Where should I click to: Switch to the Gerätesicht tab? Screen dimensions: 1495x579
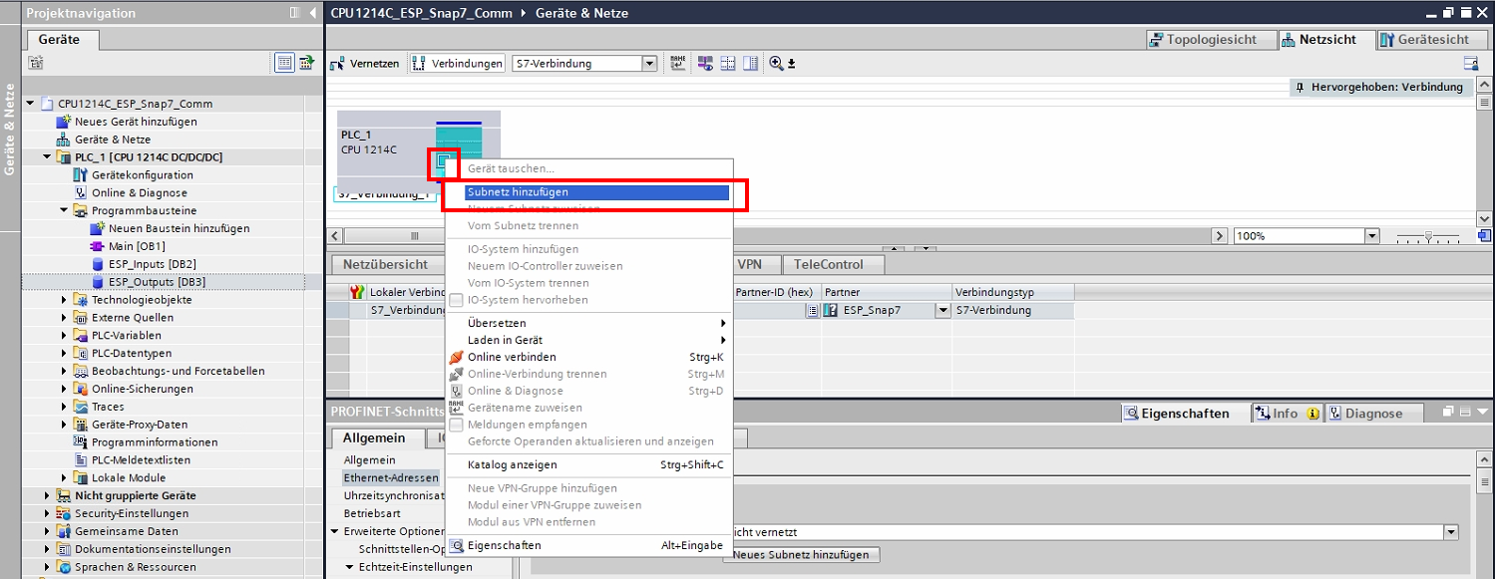point(1424,40)
